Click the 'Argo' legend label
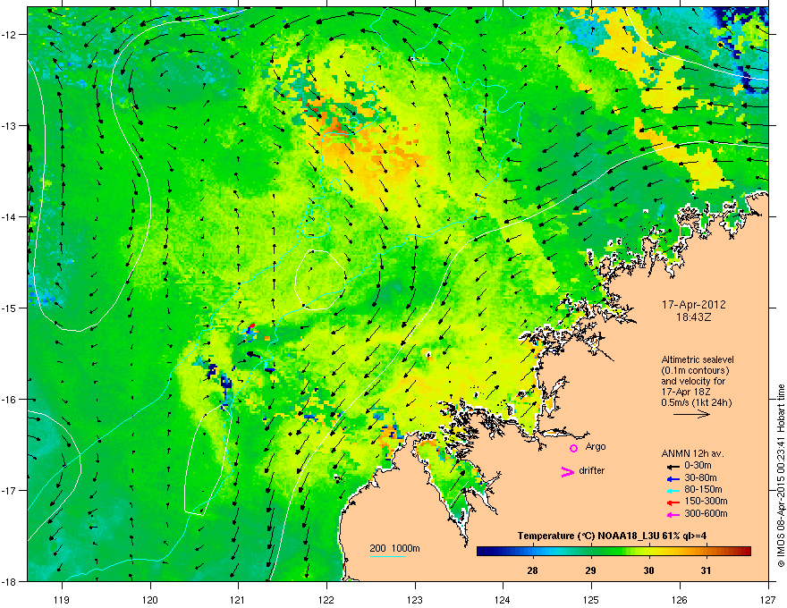The image size is (787, 608). [x=596, y=446]
